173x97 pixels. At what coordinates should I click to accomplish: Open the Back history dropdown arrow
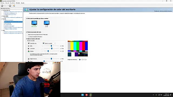[x=8, y=6]
